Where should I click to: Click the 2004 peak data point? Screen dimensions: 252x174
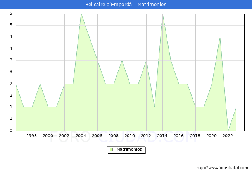coord(81,14)
